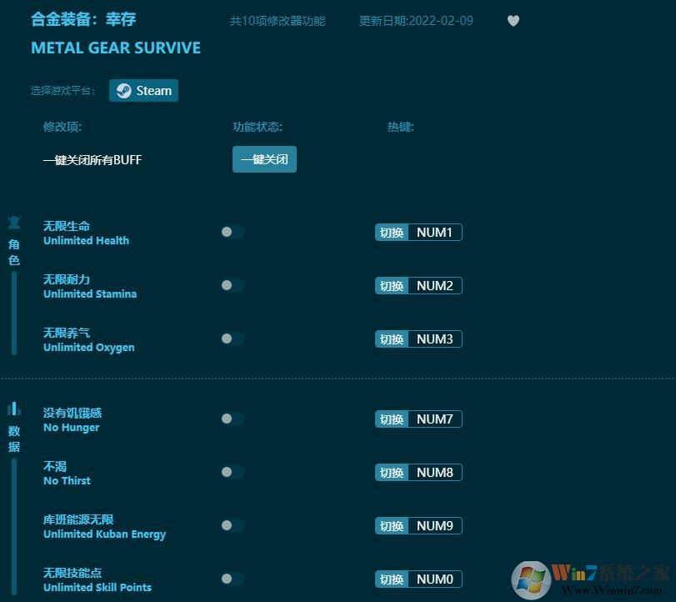Image resolution: width=676 pixels, height=602 pixels.
Task: Click the heart favorite icon
Action: pyautogui.click(x=513, y=20)
